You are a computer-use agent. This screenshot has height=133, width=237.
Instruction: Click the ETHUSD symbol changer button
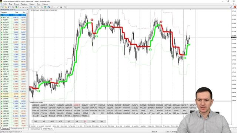pos(110,110)
